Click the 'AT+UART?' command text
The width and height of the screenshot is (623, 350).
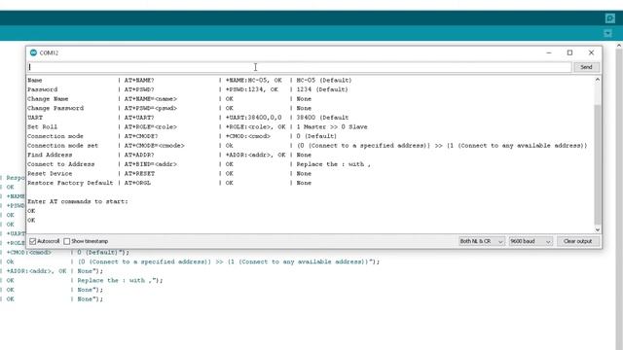(x=139, y=118)
